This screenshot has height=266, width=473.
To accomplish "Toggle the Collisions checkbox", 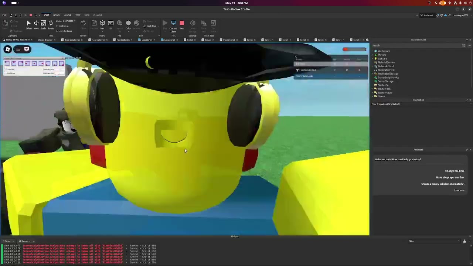I will [57, 26].
